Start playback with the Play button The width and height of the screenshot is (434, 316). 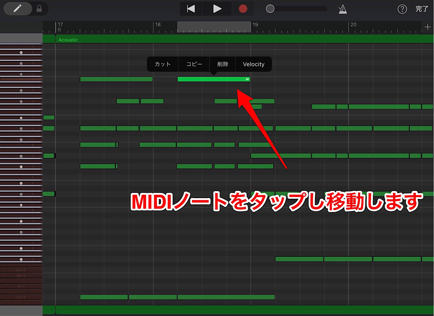coord(217,9)
